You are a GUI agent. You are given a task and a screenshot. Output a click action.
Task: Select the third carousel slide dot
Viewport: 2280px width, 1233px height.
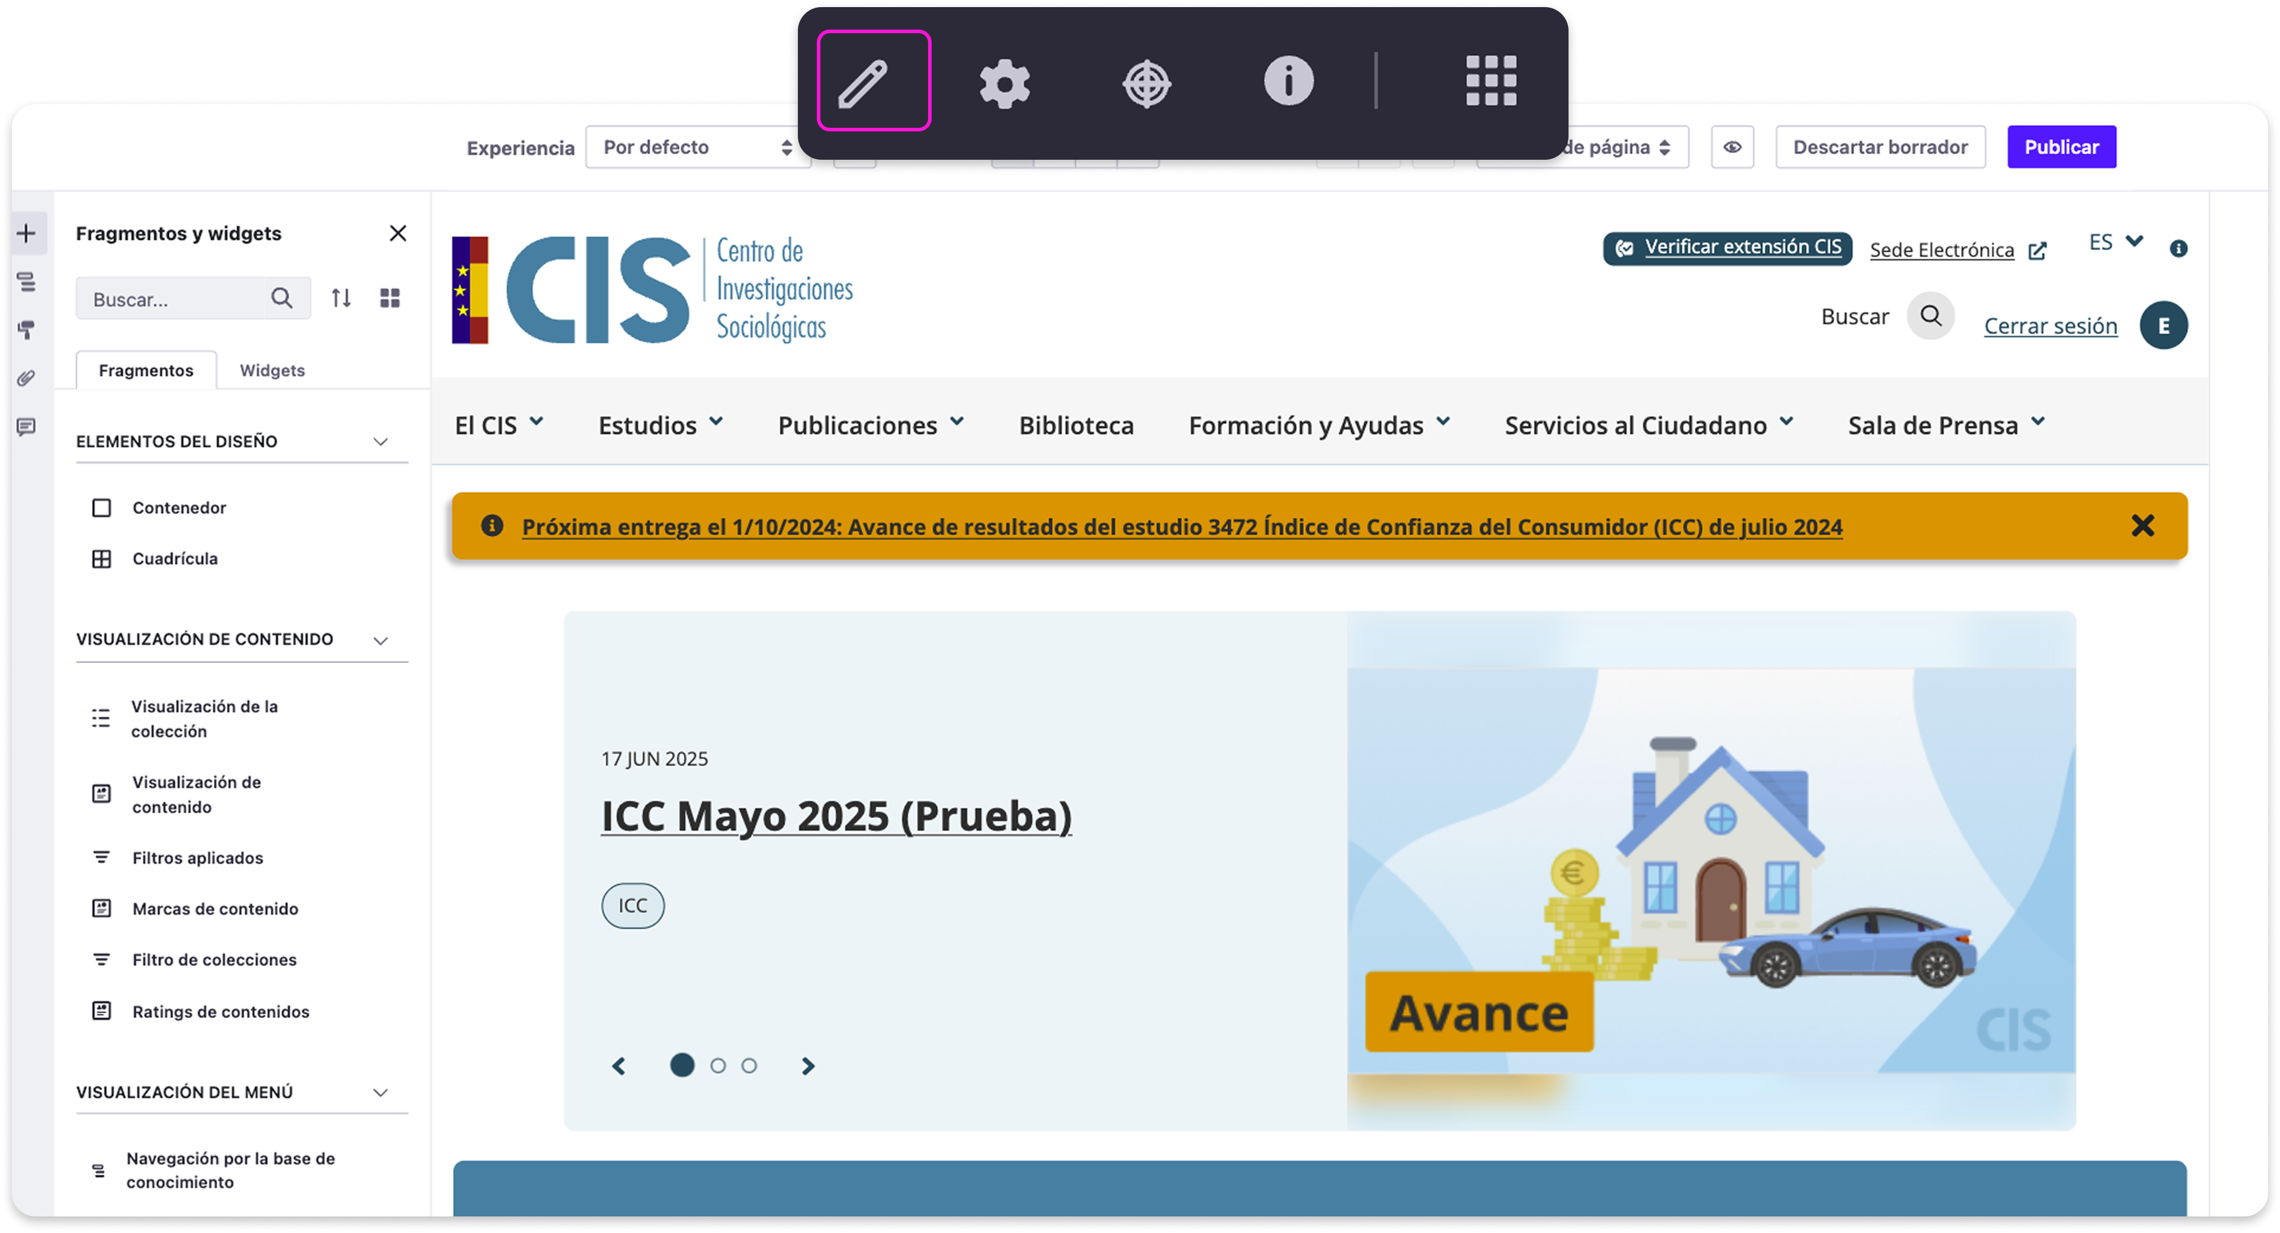(x=749, y=1066)
